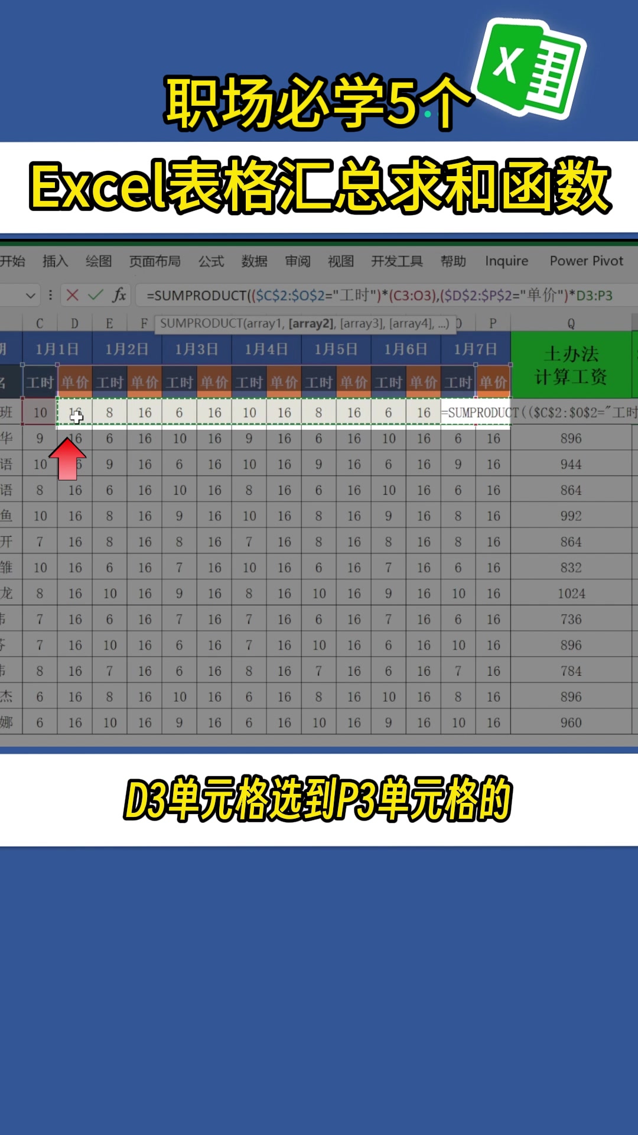The image size is (638, 1135).
Task: Open the 开发工具 tab
Action: [397, 261]
